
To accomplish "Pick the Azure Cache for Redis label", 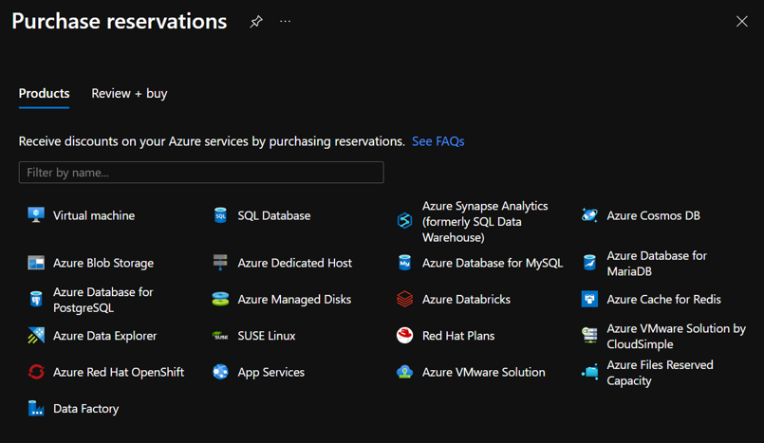I will coord(663,300).
